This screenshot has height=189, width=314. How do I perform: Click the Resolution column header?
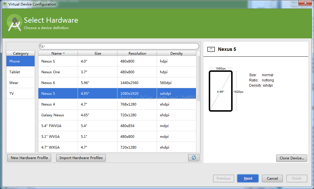[x=137, y=53]
